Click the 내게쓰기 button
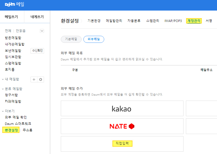The width and height of the screenshot is (217, 154). tap(37, 17)
